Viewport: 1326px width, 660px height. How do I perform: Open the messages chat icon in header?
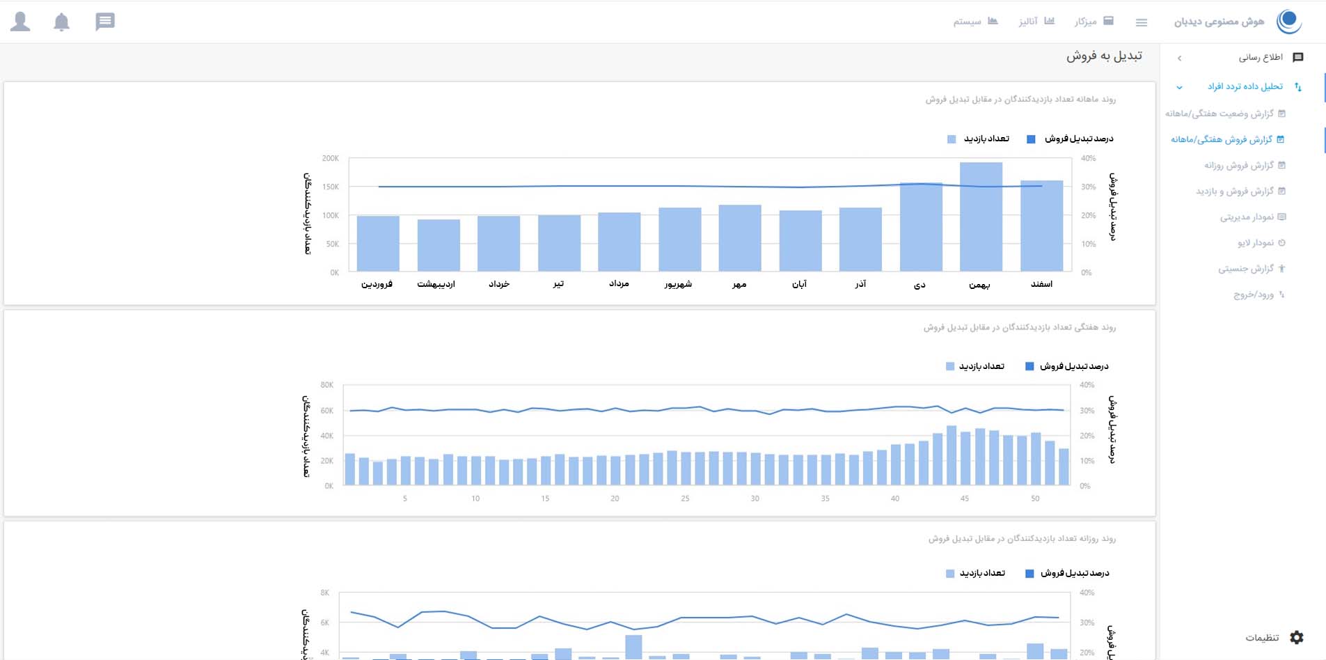105,22
